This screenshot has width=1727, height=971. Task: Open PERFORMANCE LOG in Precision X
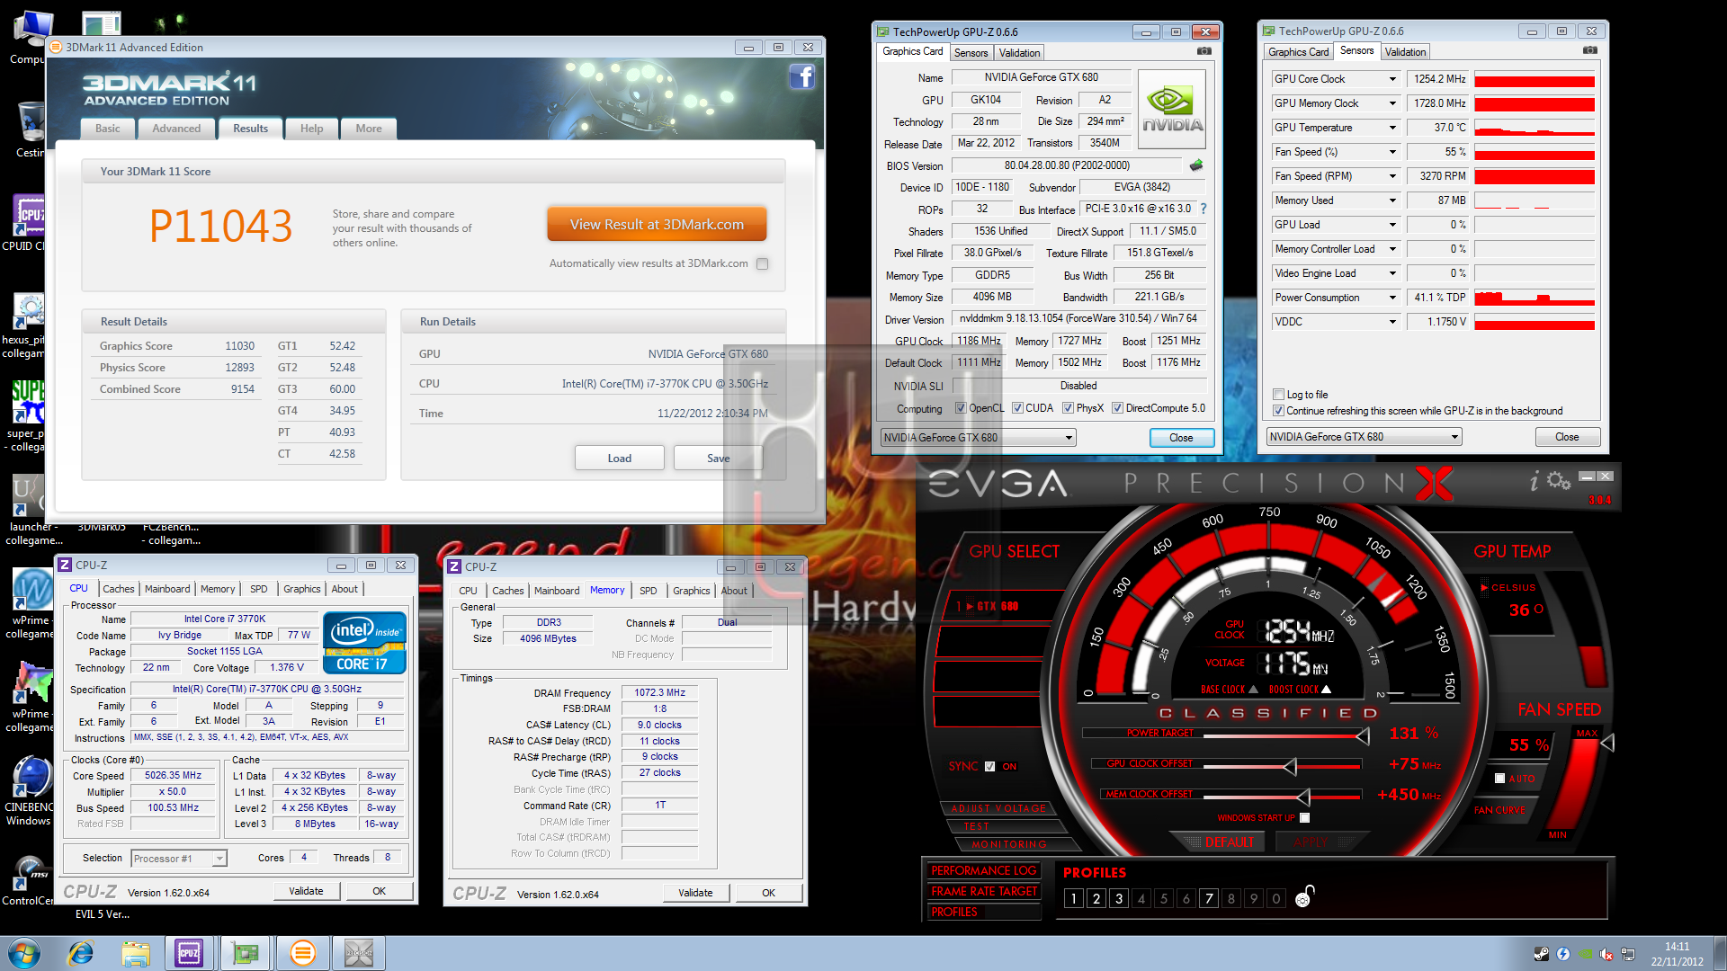984,870
